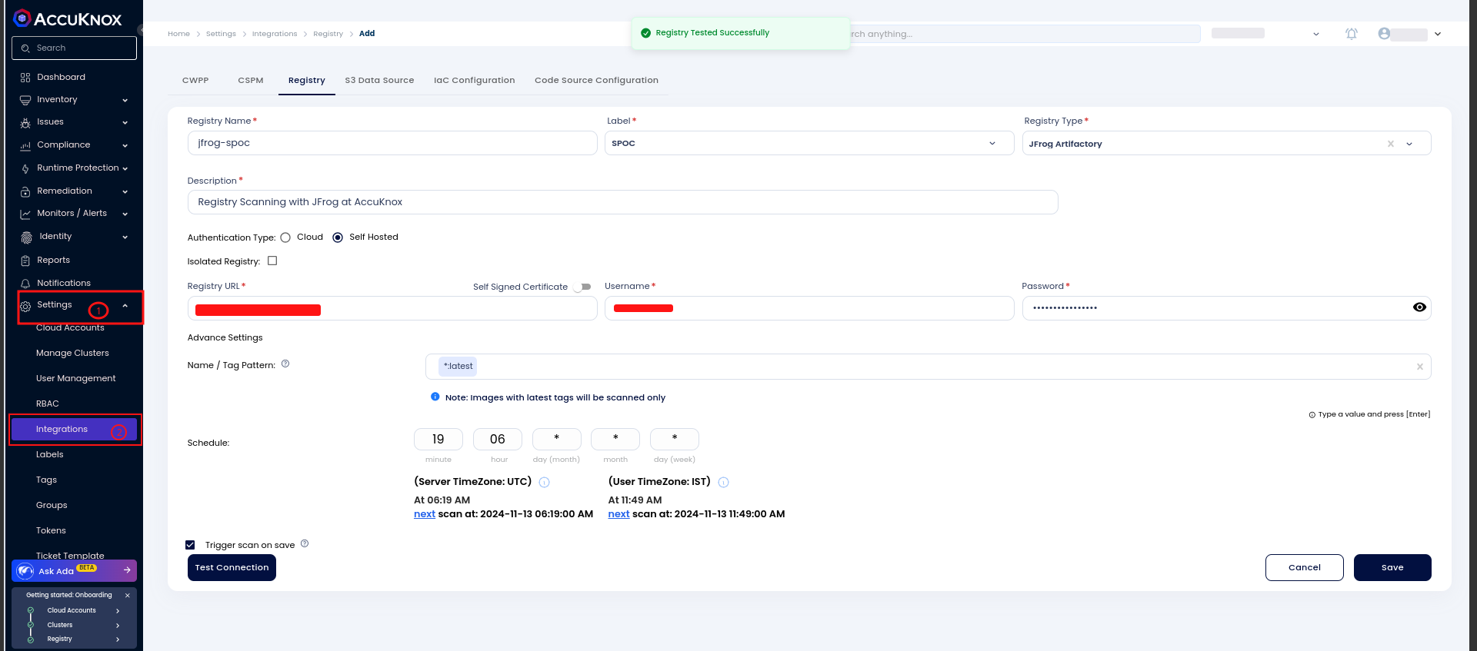The width and height of the screenshot is (1477, 651).
Task: Click the Home breadcrumb link
Action: coord(178,34)
